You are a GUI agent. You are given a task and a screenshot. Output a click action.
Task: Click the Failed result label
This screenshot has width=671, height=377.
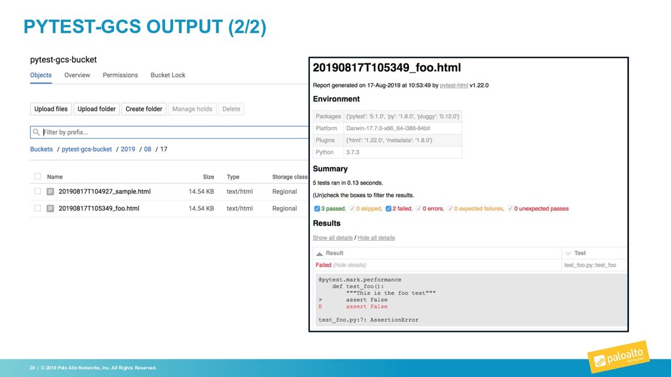(324, 265)
